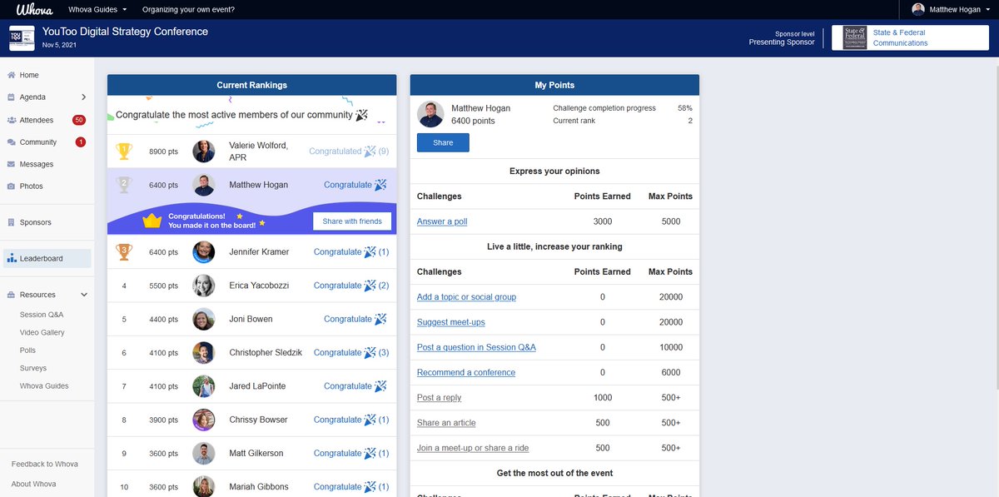Open Post a reply challenge link
Screen dimensions: 999x497
point(439,398)
